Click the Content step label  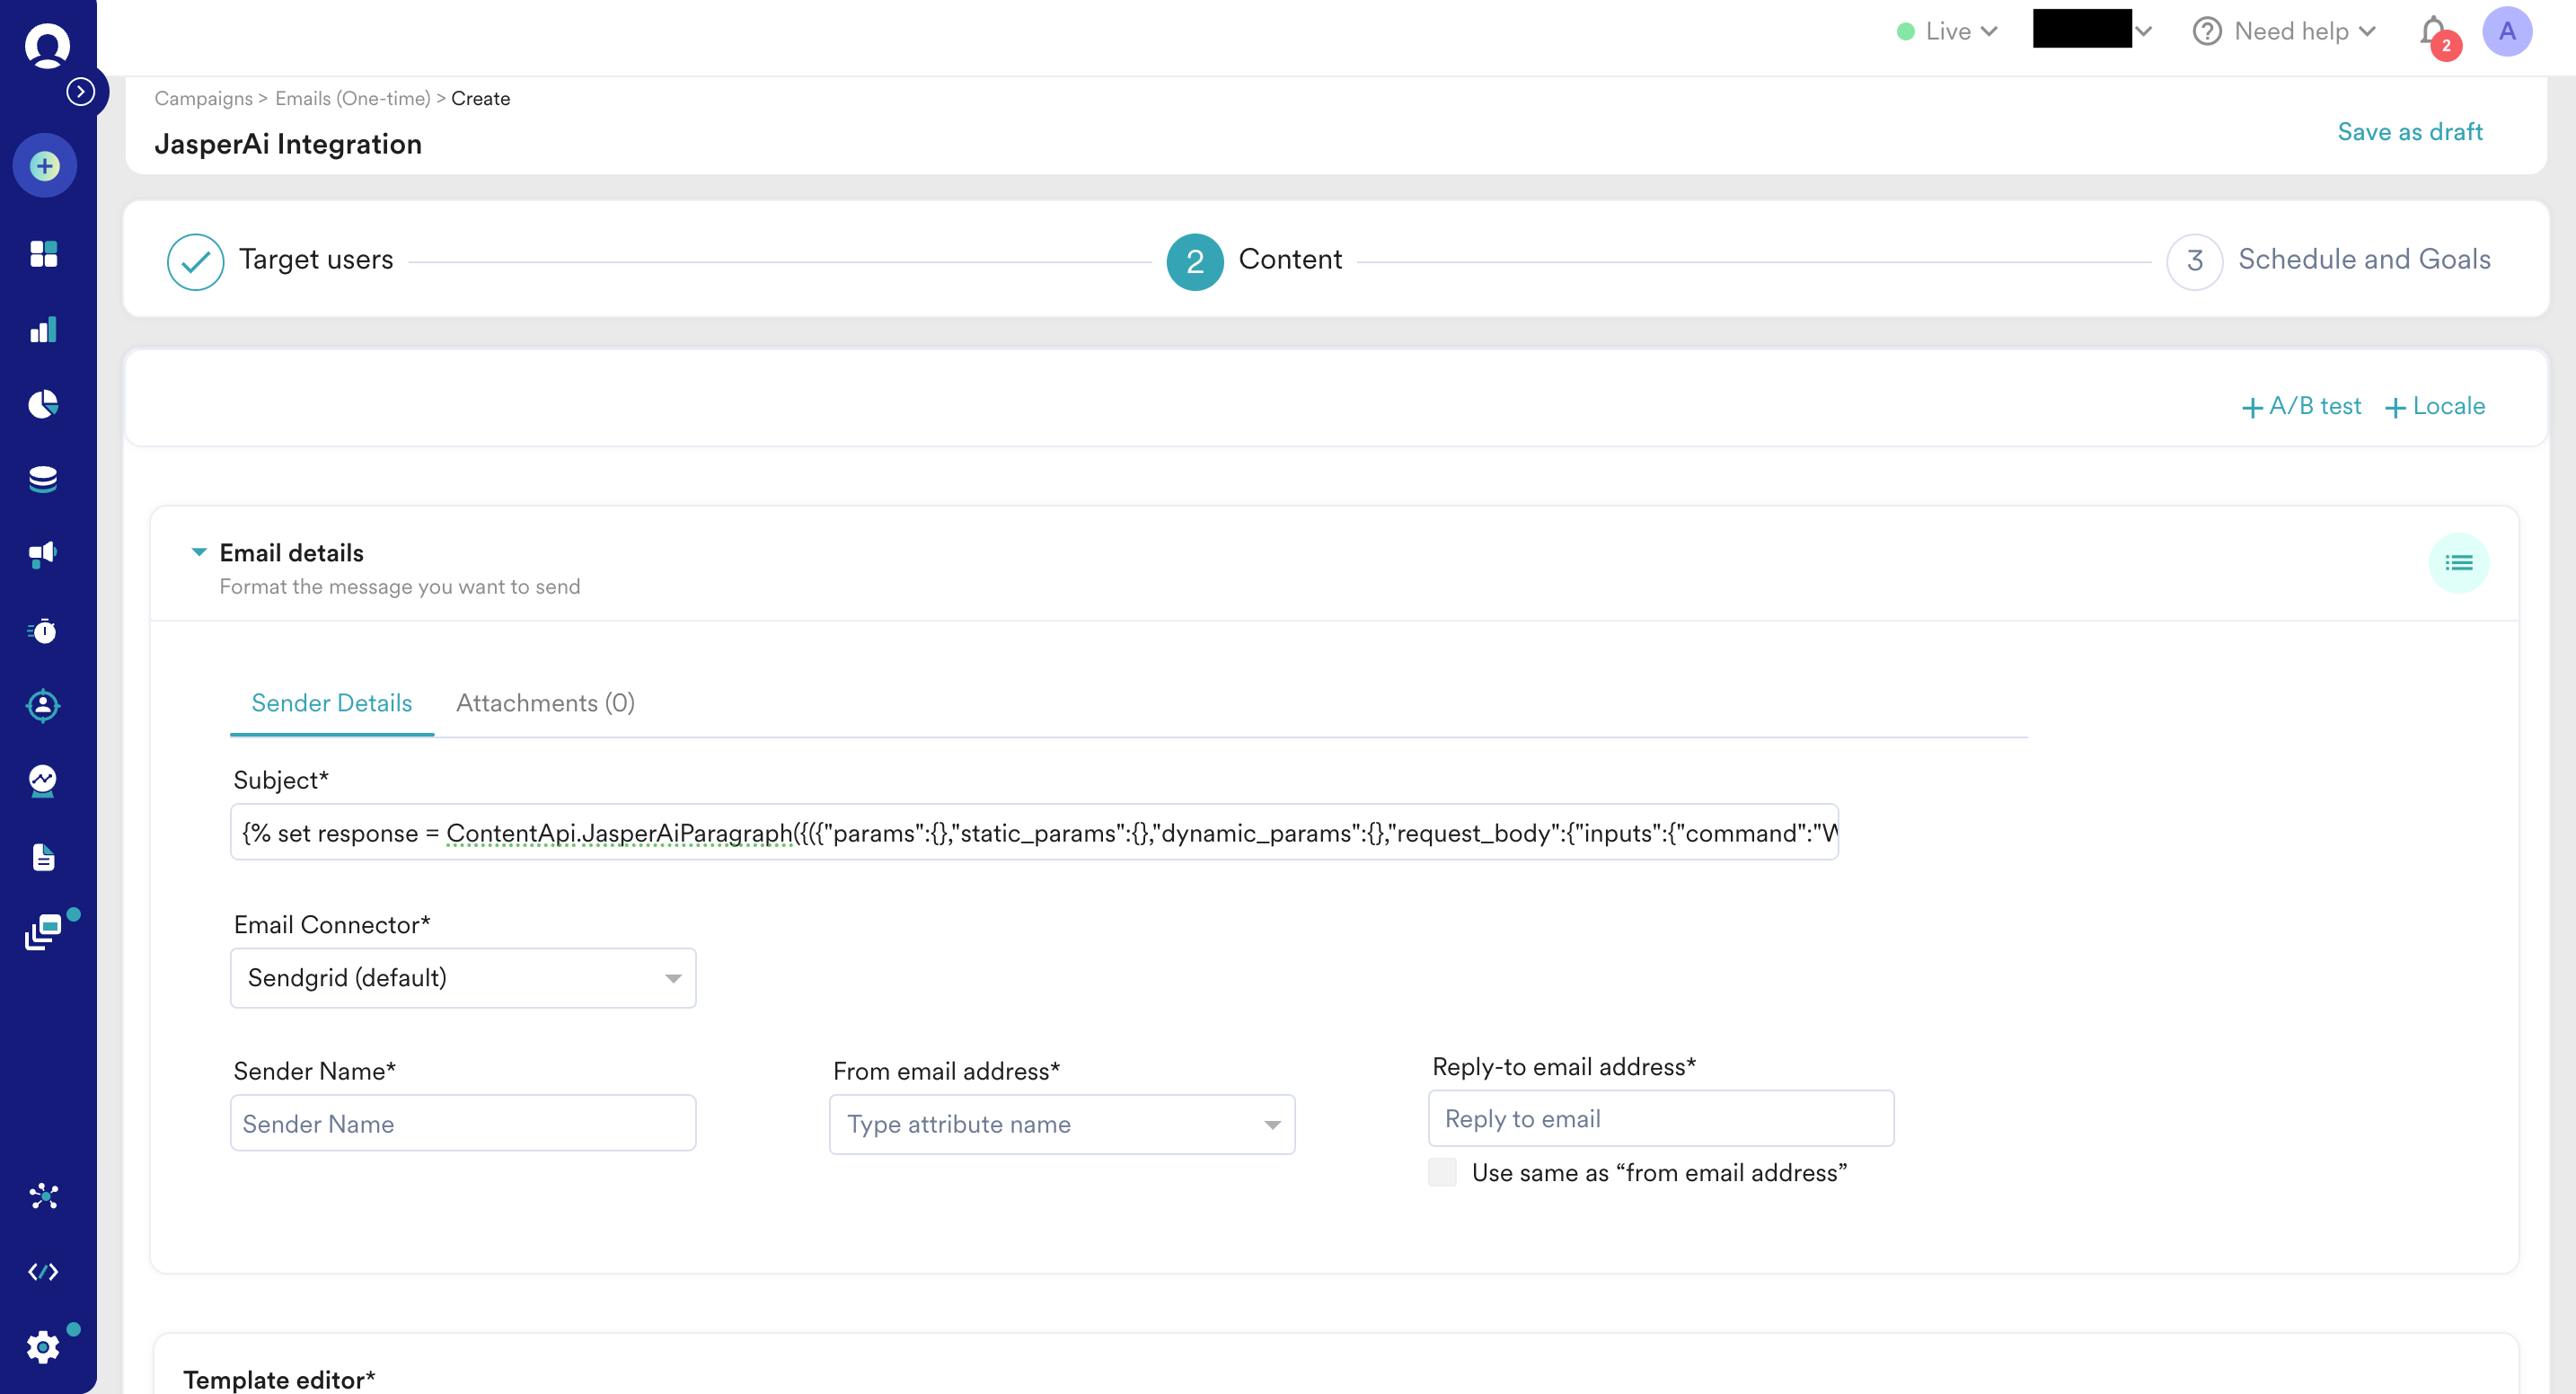point(1290,260)
